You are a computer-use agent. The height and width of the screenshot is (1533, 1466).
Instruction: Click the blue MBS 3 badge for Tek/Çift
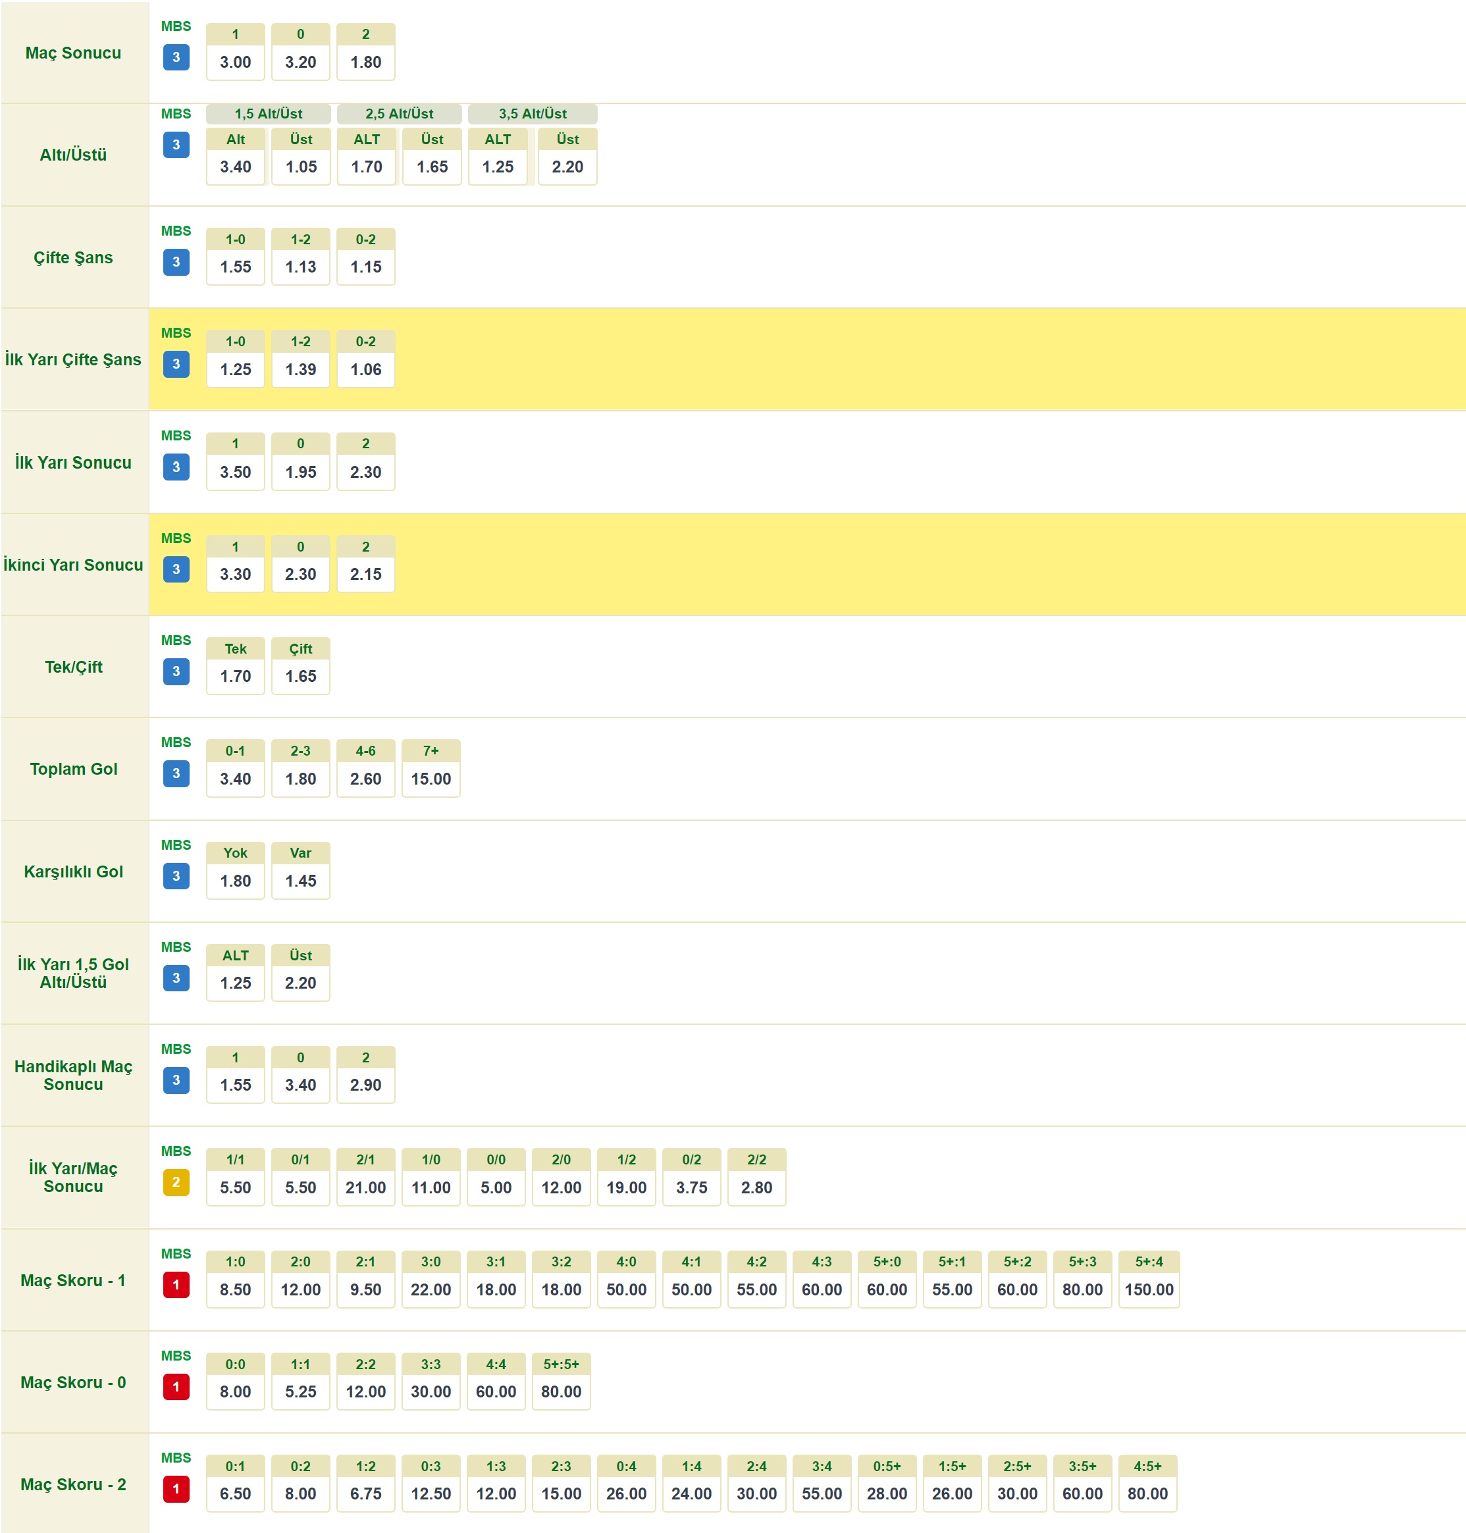coord(176,671)
